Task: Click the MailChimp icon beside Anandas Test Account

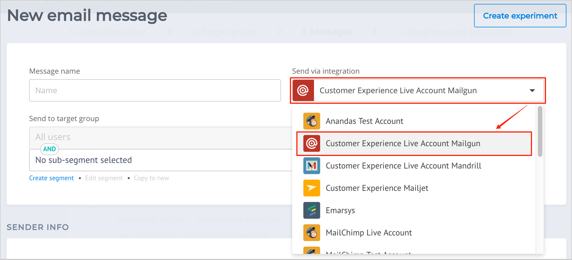Action: 312,121
